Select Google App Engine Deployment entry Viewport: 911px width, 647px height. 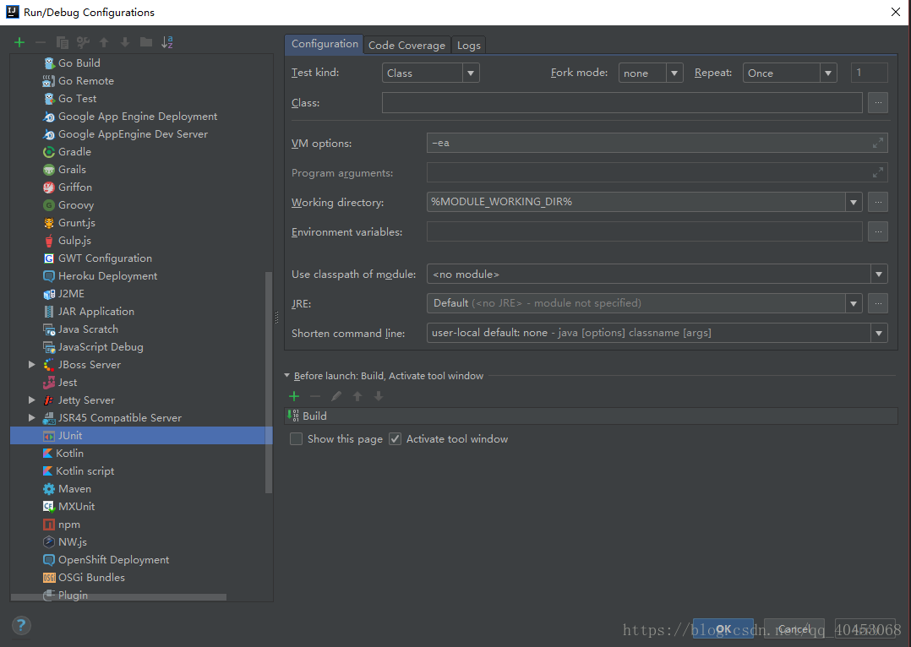coord(137,117)
